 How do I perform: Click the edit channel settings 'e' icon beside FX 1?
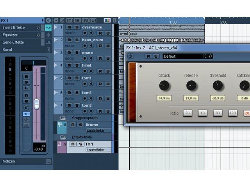pyautogui.click(x=48, y=20)
